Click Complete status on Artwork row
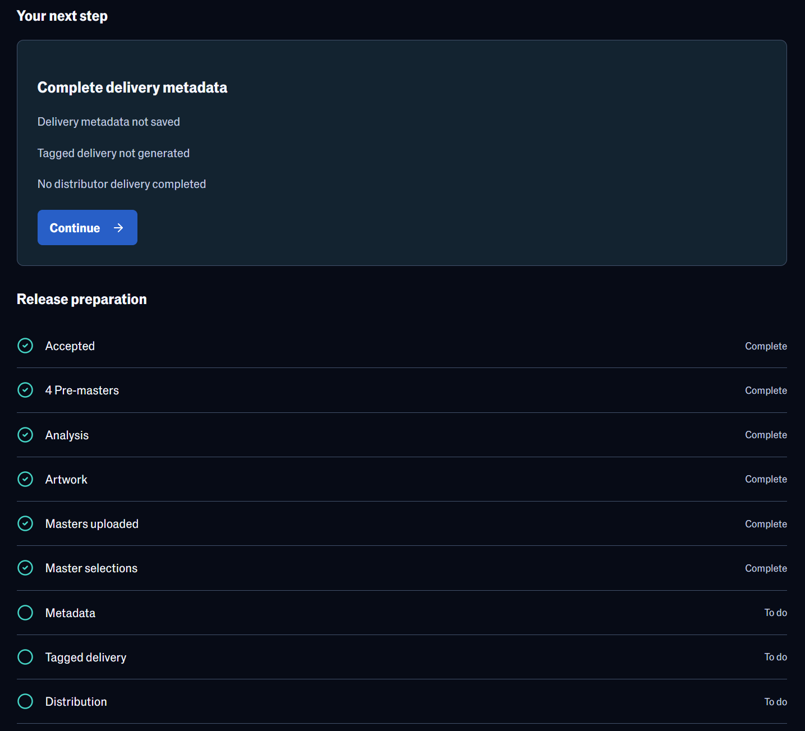Screen dimensions: 805x731 (766, 479)
